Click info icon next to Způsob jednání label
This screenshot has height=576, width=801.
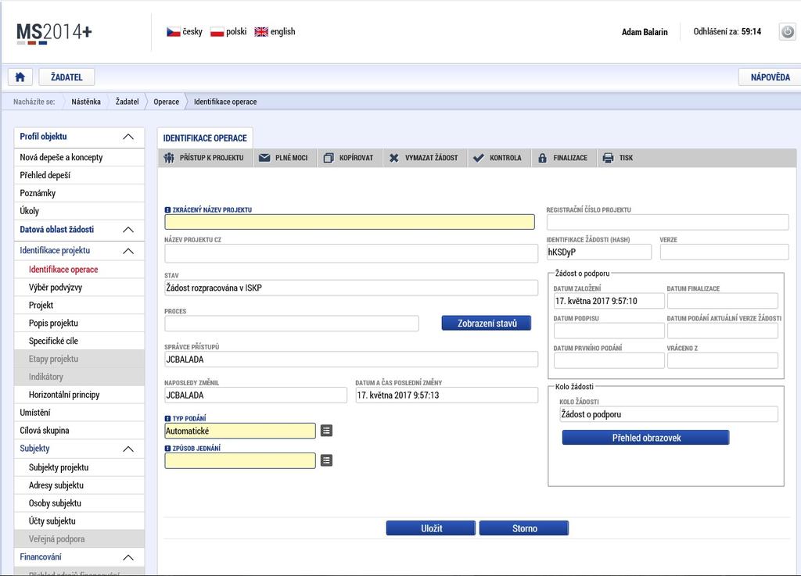[167, 449]
